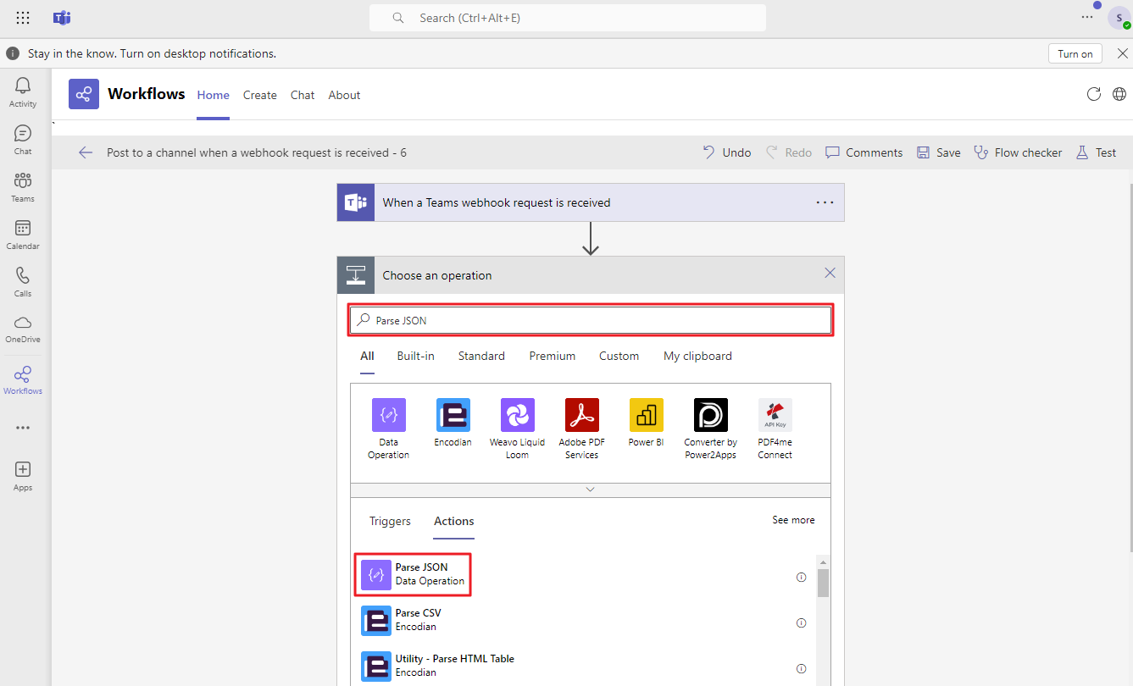Click the Workflows app logo icon
Viewport: 1133px width, 686px height.
tap(84, 94)
